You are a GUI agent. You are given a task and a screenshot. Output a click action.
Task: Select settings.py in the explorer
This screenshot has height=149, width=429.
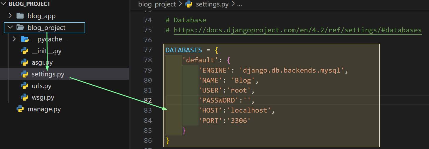[48, 74]
